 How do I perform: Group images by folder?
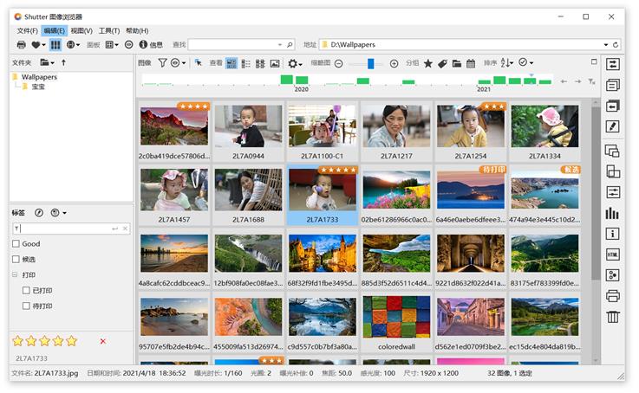457,63
